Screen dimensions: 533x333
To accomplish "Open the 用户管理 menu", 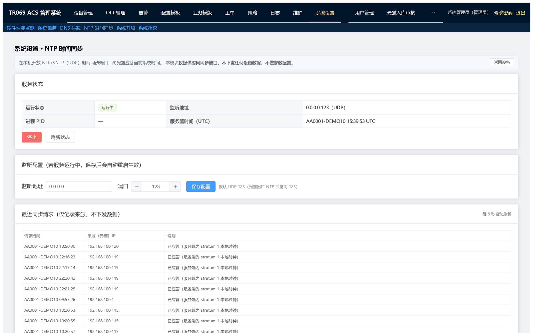I will click(x=364, y=13).
